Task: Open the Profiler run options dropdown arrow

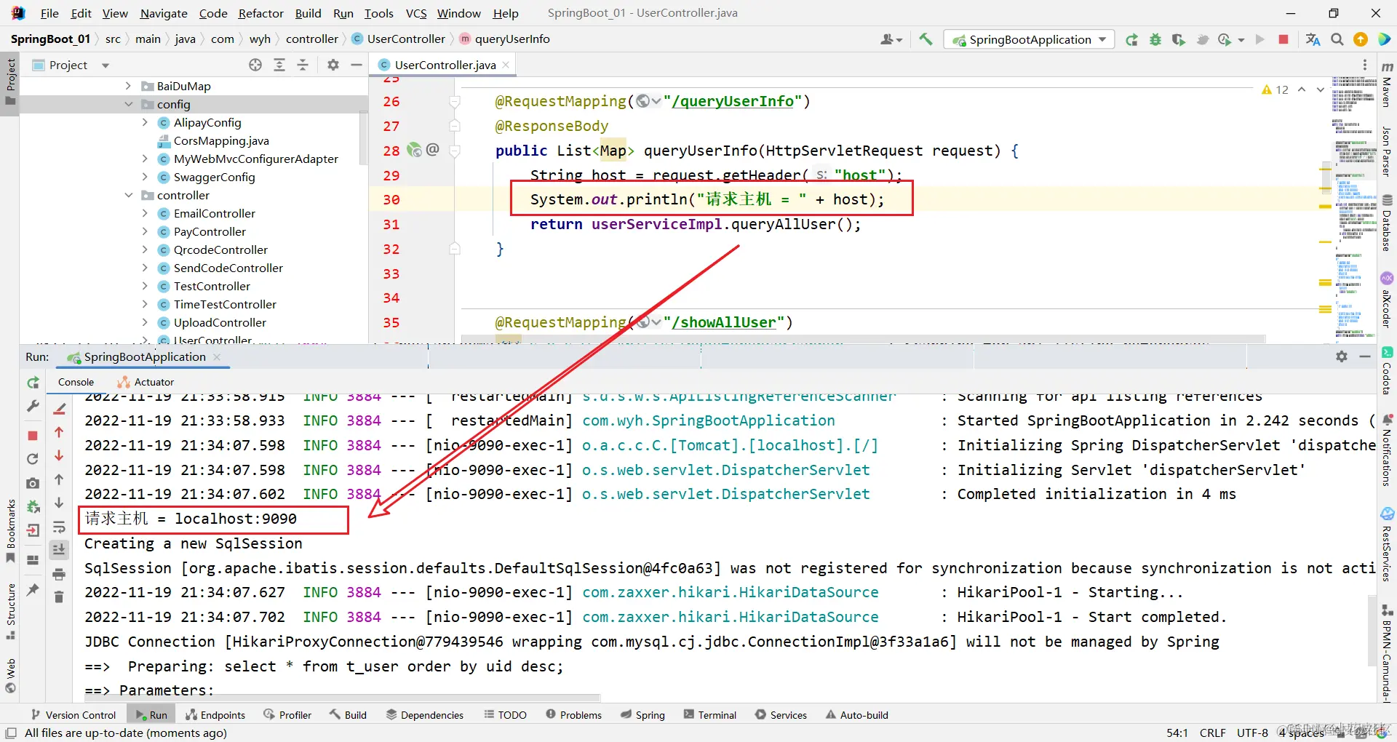Action: pos(1241,40)
